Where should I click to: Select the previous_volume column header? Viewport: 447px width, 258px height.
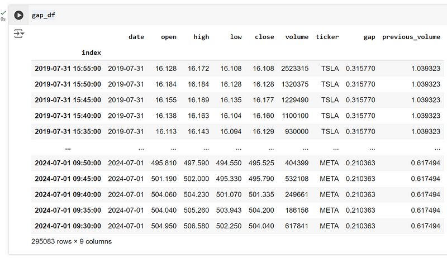tap(411, 37)
